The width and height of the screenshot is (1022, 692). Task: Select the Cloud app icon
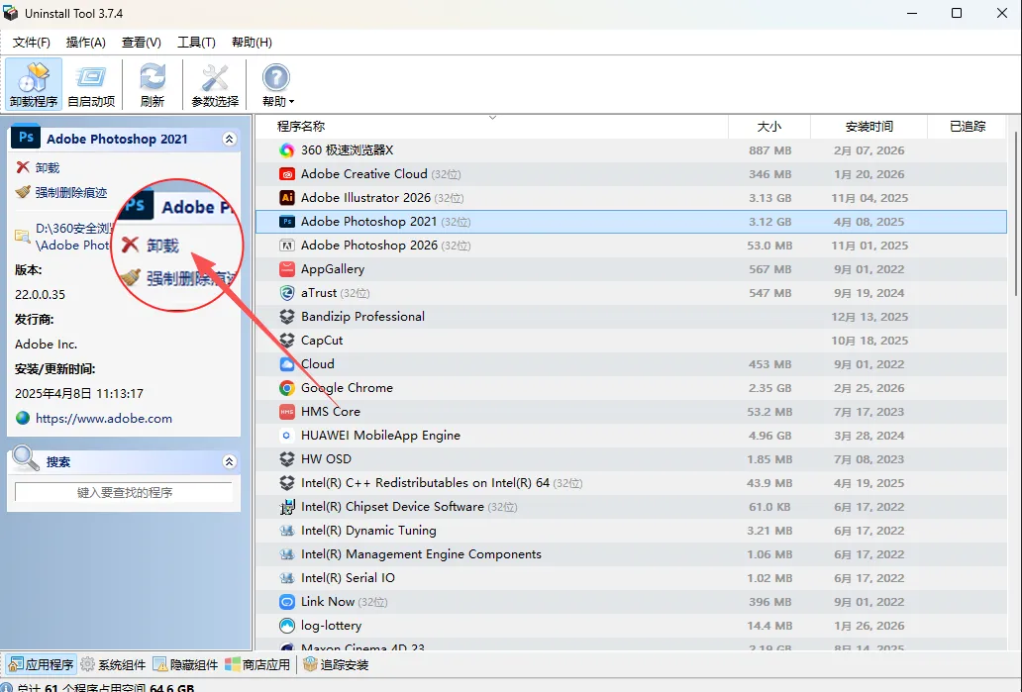tap(287, 364)
